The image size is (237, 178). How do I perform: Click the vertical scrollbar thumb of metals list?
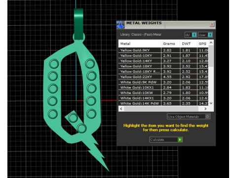coord(211,56)
